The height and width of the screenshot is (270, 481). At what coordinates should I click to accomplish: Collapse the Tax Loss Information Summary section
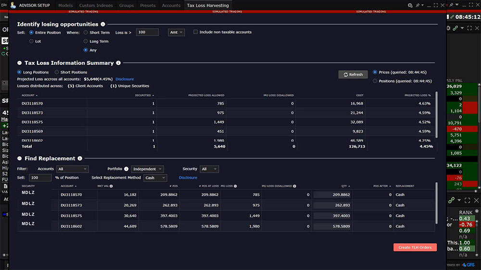point(20,63)
